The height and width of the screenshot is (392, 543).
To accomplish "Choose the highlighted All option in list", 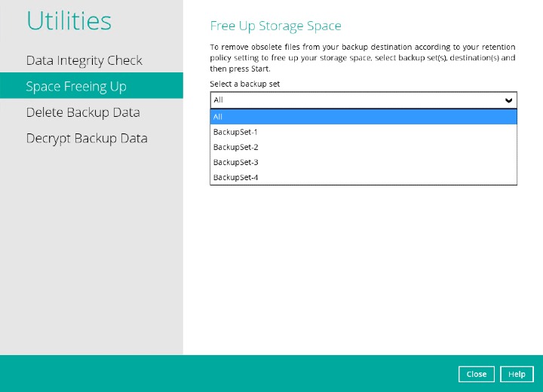I will (363, 117).
